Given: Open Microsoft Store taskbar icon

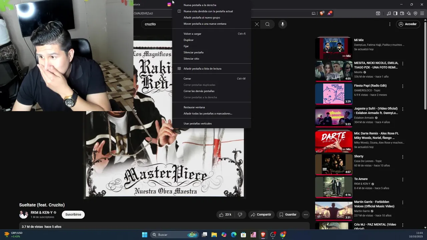Looking at the screenshot, I should tap(244, 235).
